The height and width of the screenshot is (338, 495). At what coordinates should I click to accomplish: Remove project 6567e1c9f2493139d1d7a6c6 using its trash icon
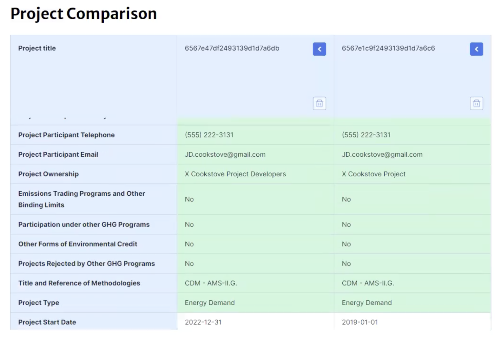coord(476,104)
